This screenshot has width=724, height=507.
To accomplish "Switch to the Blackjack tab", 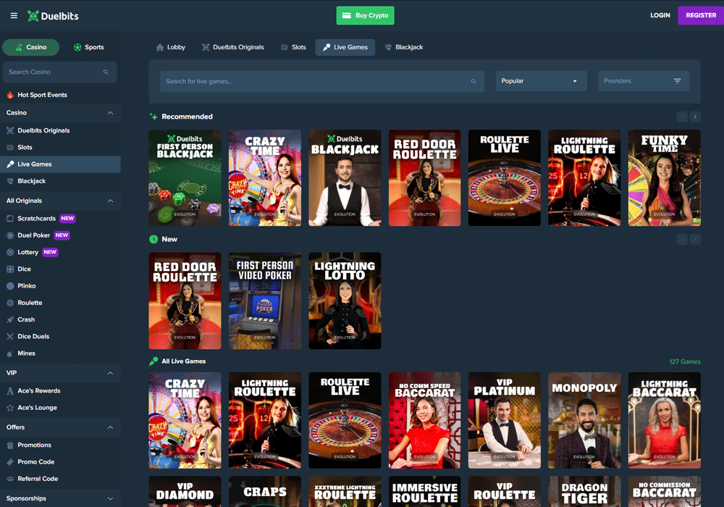I will click(403, 47).
